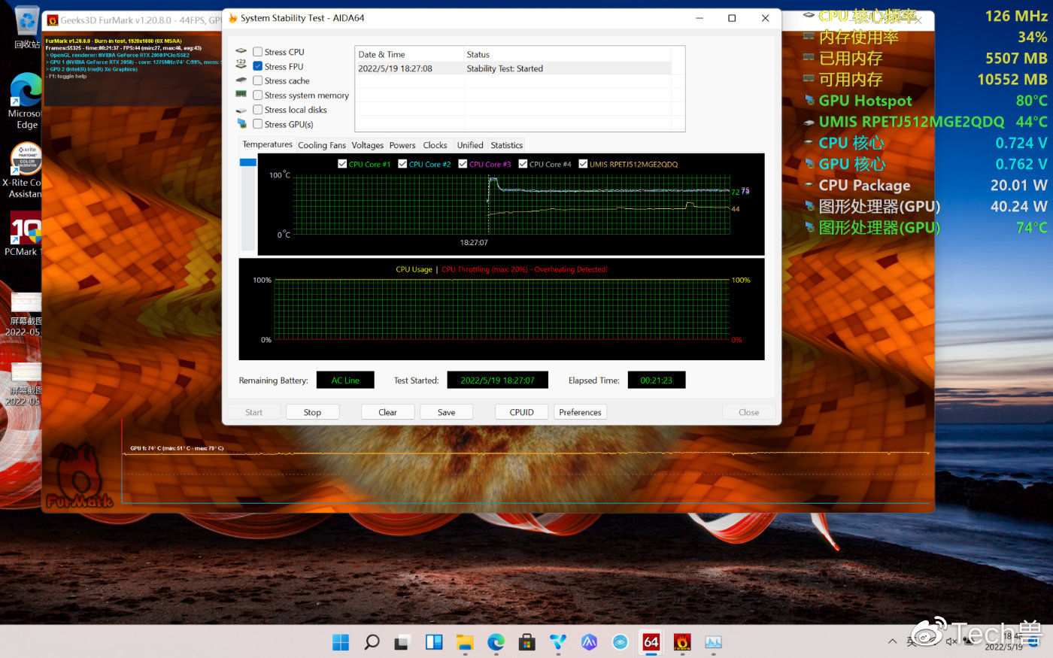Click the Stress GPU(s) card icon

coord(241,124)
